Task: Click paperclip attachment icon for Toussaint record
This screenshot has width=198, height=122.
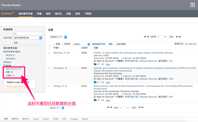Action: pos(98,82)
